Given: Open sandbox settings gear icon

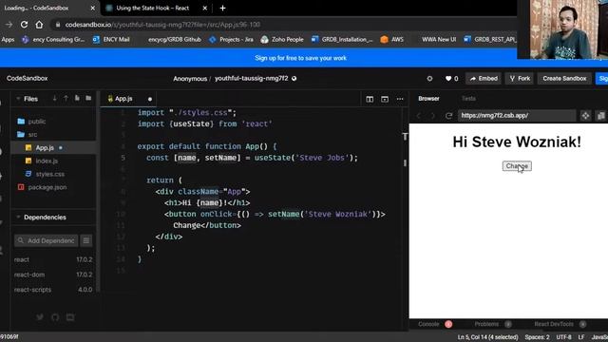Looking at the screenshot, I should tap(429, 78).
